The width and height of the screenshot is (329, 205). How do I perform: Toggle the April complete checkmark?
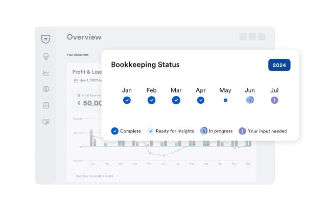pyautogui.click(x=201, y=100)
